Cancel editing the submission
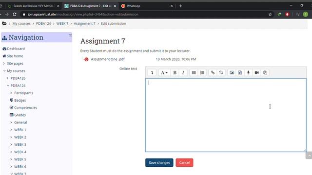312x175 pixels. coord(184,162)
